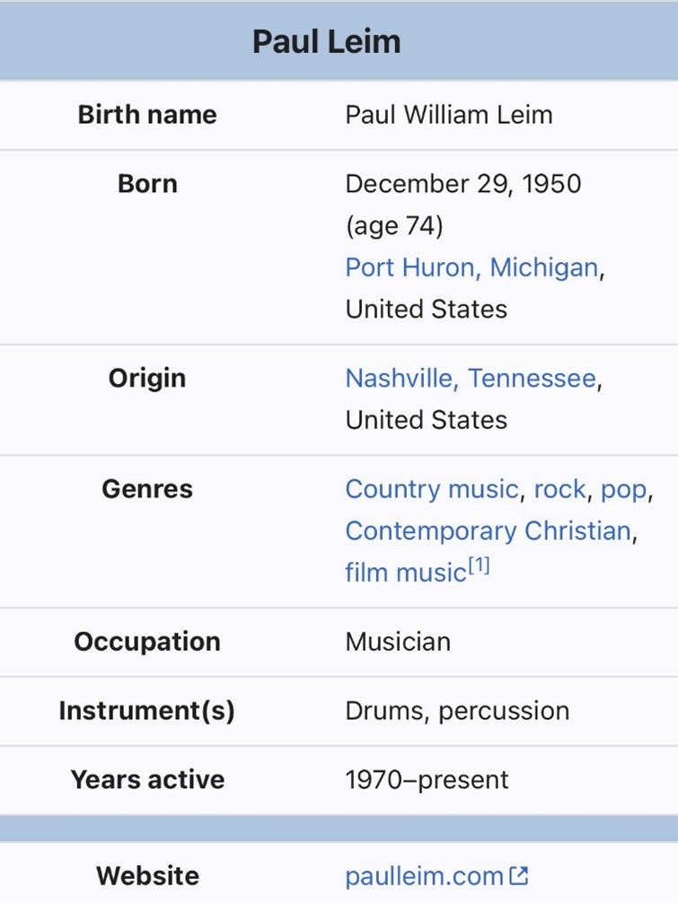The height and width of the screenshot is (903, 678).
Task: Click the [1] citation superscript
Action: (x=479, y=566)
